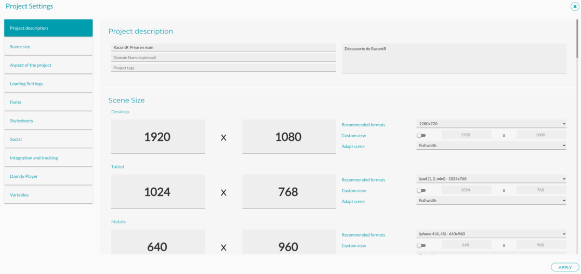Open Tablet Recommended formats dropdown
This screenshot has height=274, width=581.
[x=491, y=179]
